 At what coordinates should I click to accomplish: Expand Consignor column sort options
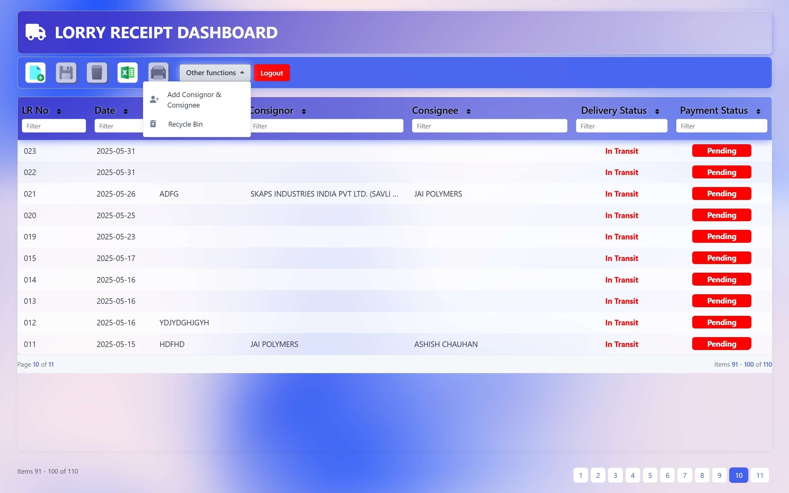[304, 111]
